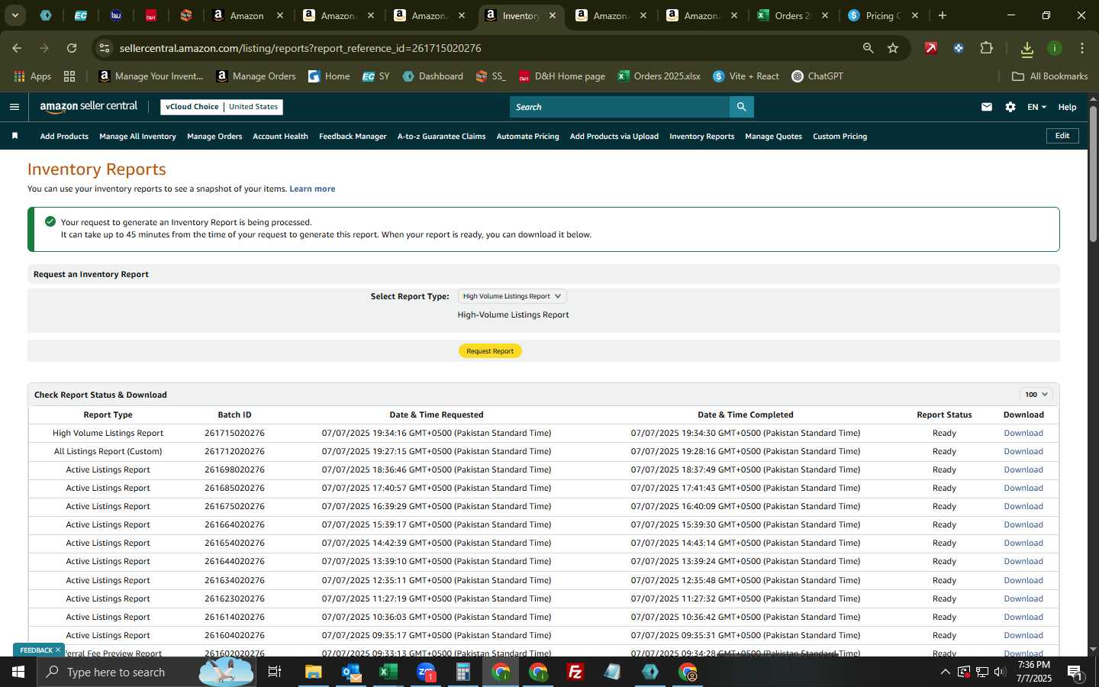This screenshot has width=1099, height=687.
Task: Click the Chrome profile avatar icon
Action: (x=1055, y=48)
